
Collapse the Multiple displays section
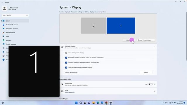[x=155, y=47]
